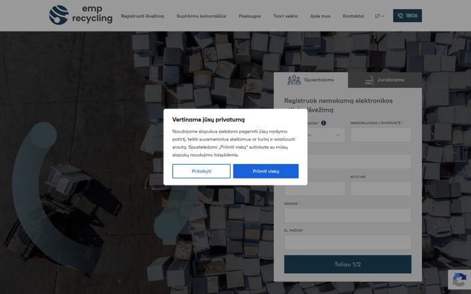This screenshot has width=471, height=294.
Task: Focus the El. paštas input field
Action: pyautogui.click(x=347, y=242)
